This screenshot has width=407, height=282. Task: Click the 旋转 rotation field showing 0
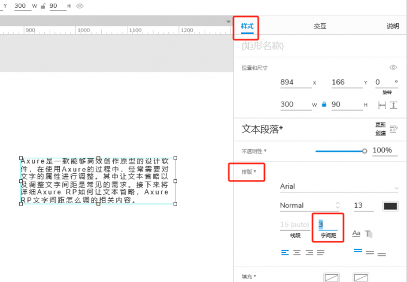[387, 82]
